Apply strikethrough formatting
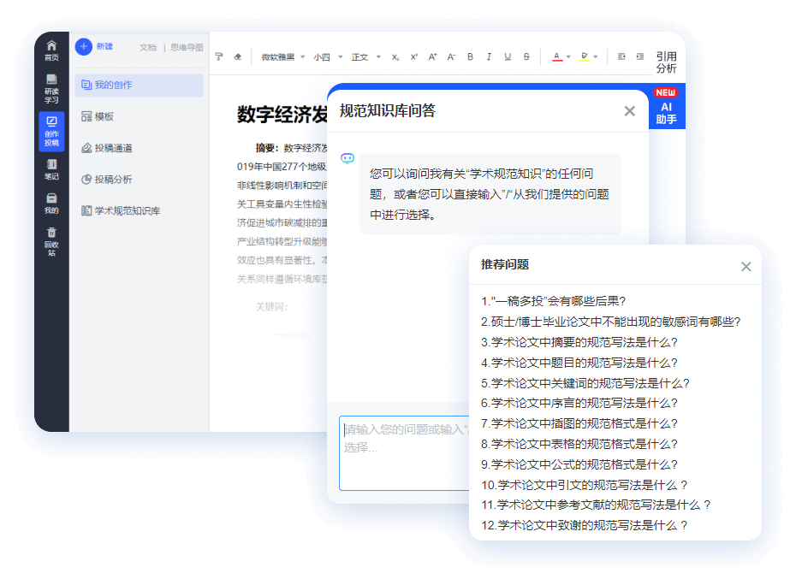796x573 pixels. tap(525, 56)
